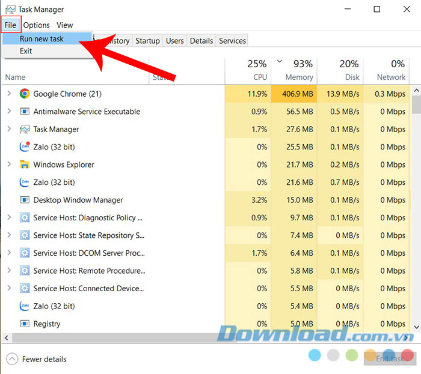Click the Service Host: Diagnostic Policy gear icon
The width and height of the screenshot is (421, 374).
click(x=25, y=218)
